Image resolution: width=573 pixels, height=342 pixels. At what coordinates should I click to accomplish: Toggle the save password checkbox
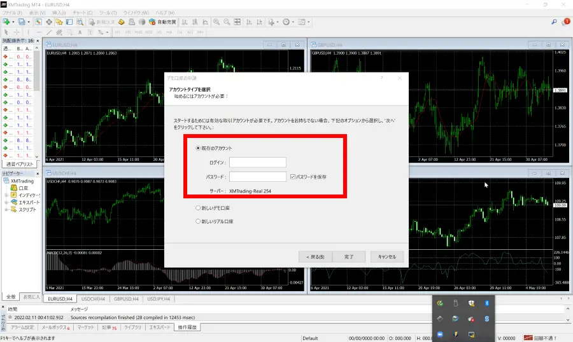click(293, 177)
